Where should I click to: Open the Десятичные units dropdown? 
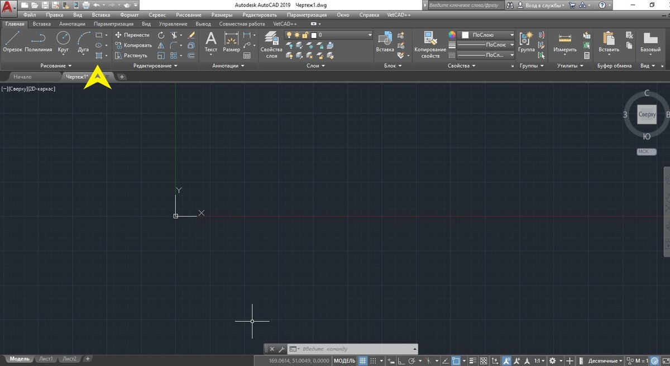tap(605, 360)
